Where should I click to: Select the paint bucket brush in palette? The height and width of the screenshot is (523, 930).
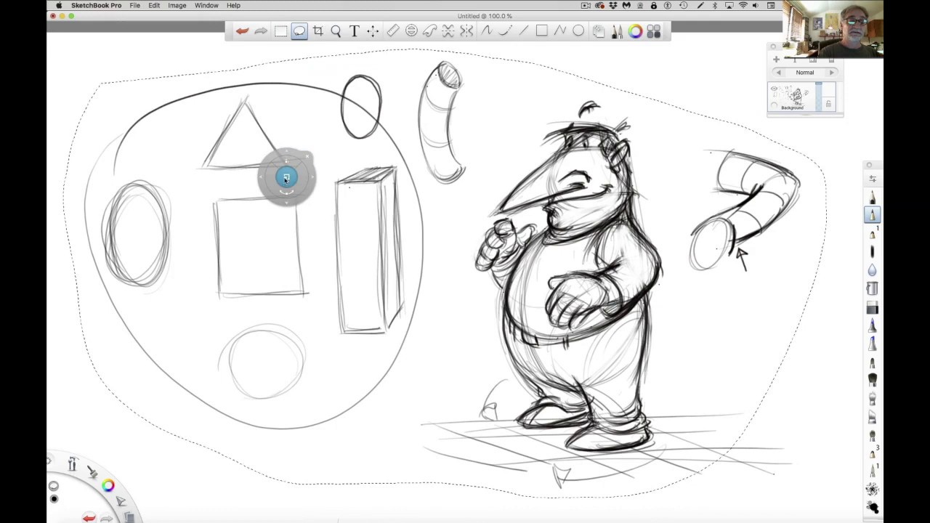point(873,289)
